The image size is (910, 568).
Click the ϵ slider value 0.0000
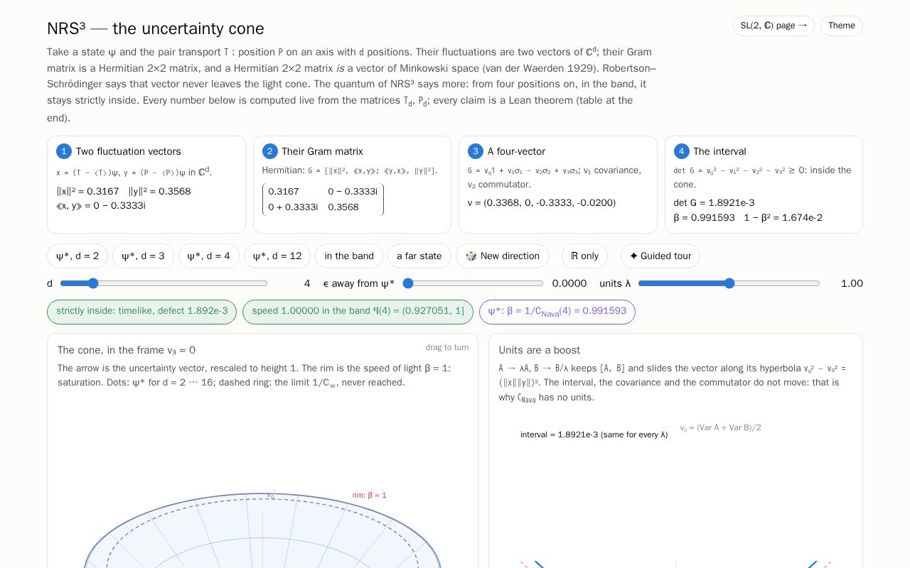pos(569,283)
